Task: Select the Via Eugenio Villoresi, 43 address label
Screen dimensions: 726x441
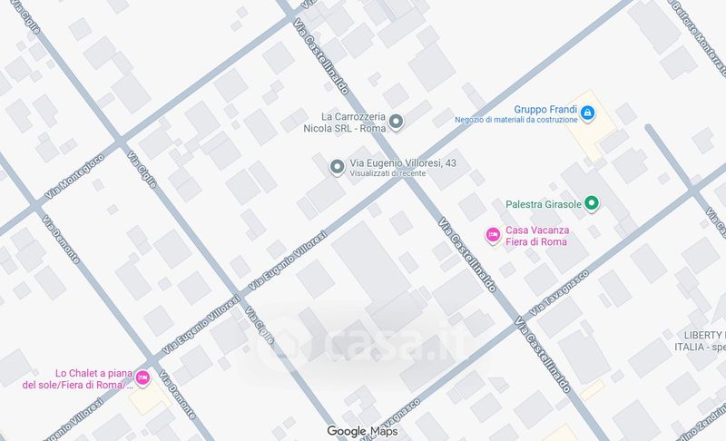Action: pos(403,163)
